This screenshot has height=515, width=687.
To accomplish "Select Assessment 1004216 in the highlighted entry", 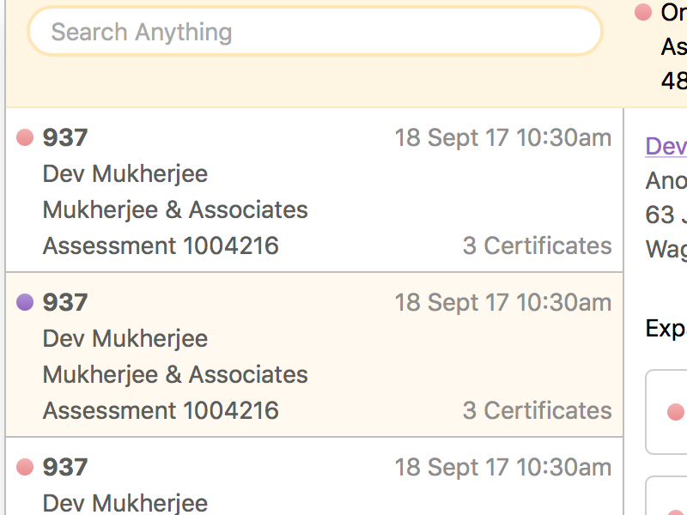I will [x=161, y=411].
